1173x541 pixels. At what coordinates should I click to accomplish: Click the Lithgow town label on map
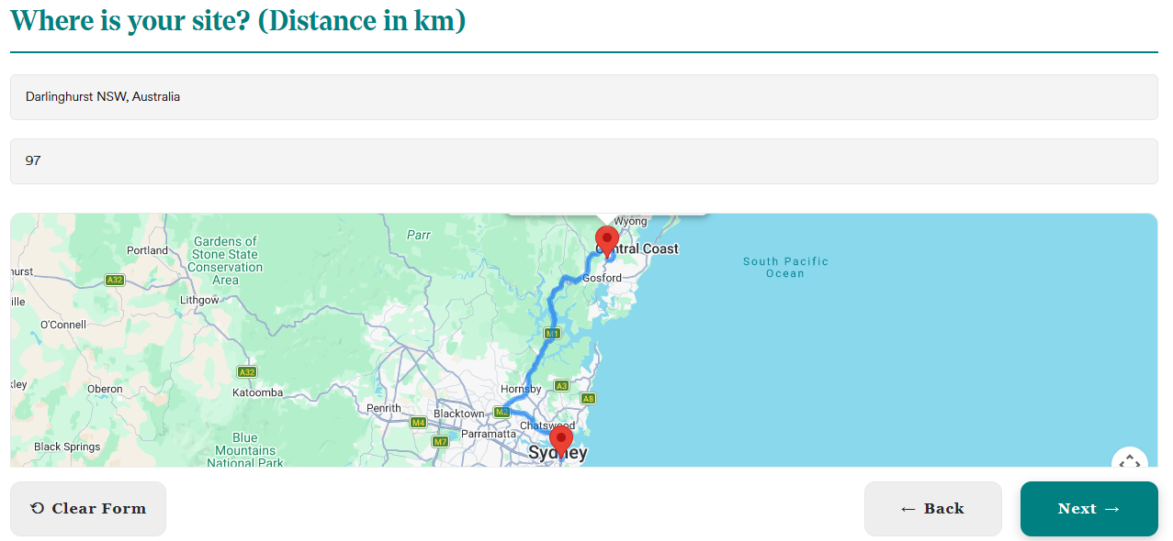click(199, 301)
